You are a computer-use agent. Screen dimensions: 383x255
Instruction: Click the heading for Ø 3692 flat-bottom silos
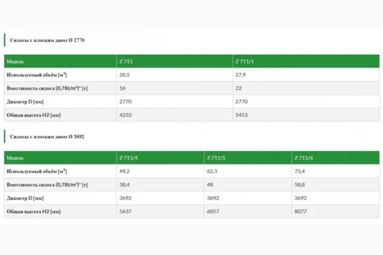point(47,136)
